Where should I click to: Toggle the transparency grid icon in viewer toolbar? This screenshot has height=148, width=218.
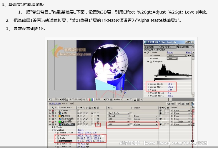tap(111, 99)
